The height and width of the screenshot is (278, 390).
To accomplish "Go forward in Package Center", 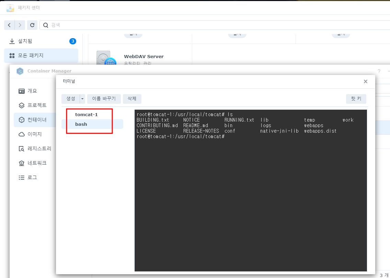I will [x=20, y=25].
